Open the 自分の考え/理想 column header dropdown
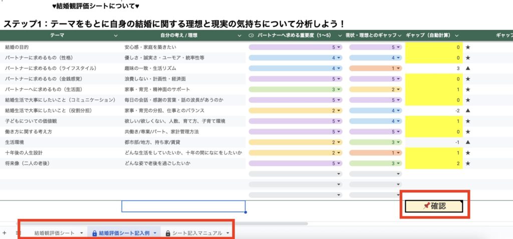 (x=239, y=35)
